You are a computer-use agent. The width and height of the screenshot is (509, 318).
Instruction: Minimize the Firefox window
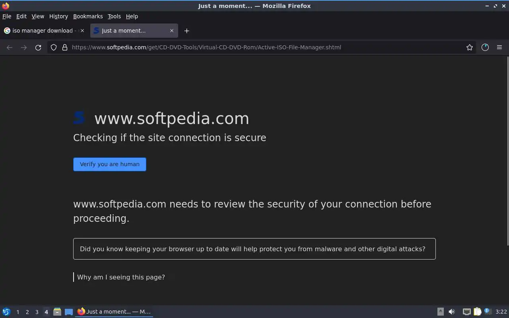click(487, 6)
